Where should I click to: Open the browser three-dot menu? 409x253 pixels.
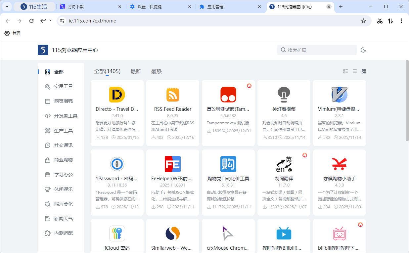[x=401, y=21]
